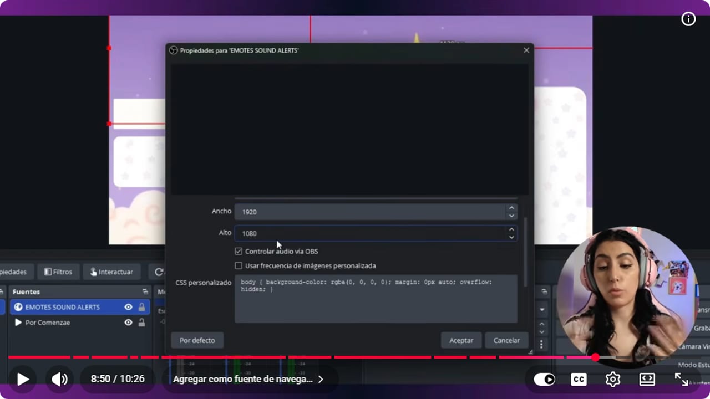Confirm the dialog with Aceptar
This screenshot has width=710, height=399.
pyautogui.click(x=461, y=340)
